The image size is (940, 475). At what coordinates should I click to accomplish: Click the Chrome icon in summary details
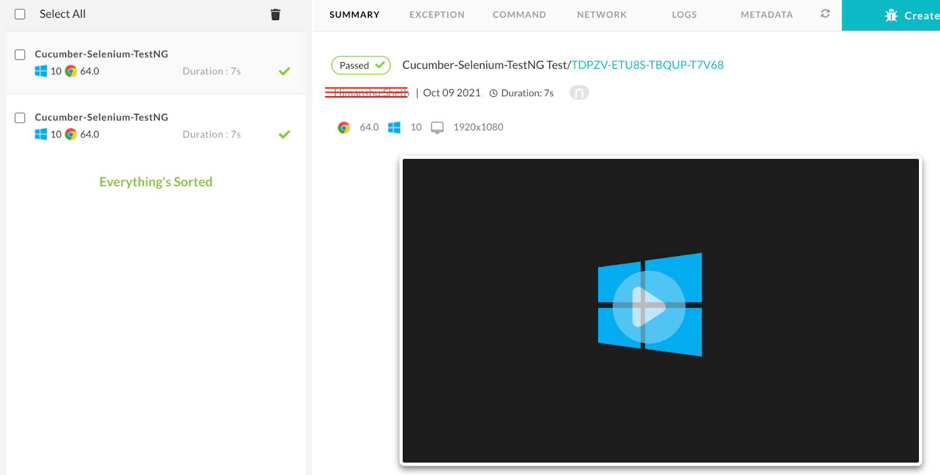click(344, 127)
